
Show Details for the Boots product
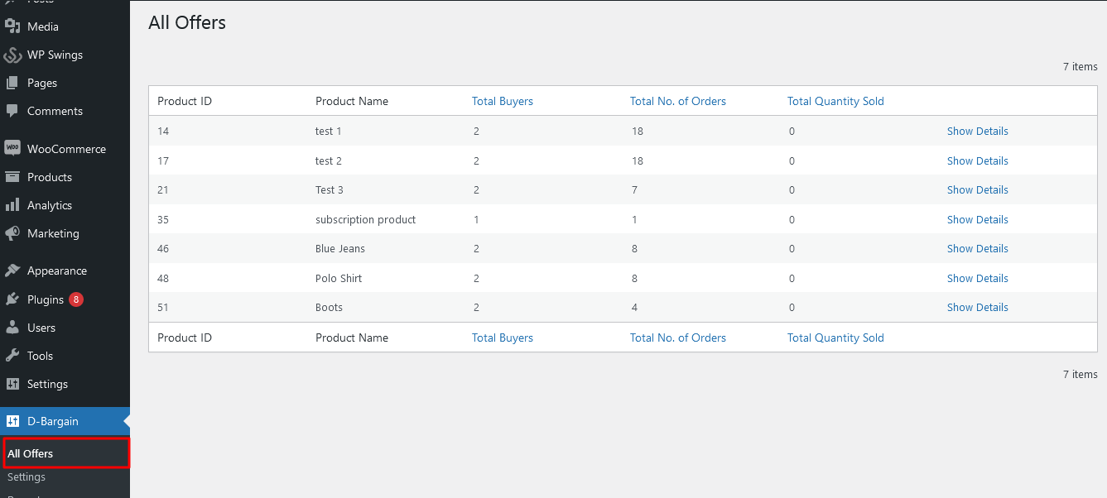[x=977, y=307]
